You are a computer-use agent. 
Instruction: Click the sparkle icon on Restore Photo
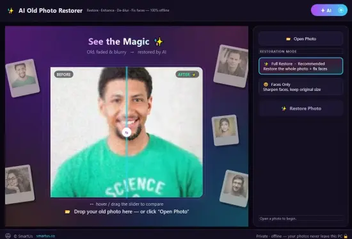click(x=284, y=108)
